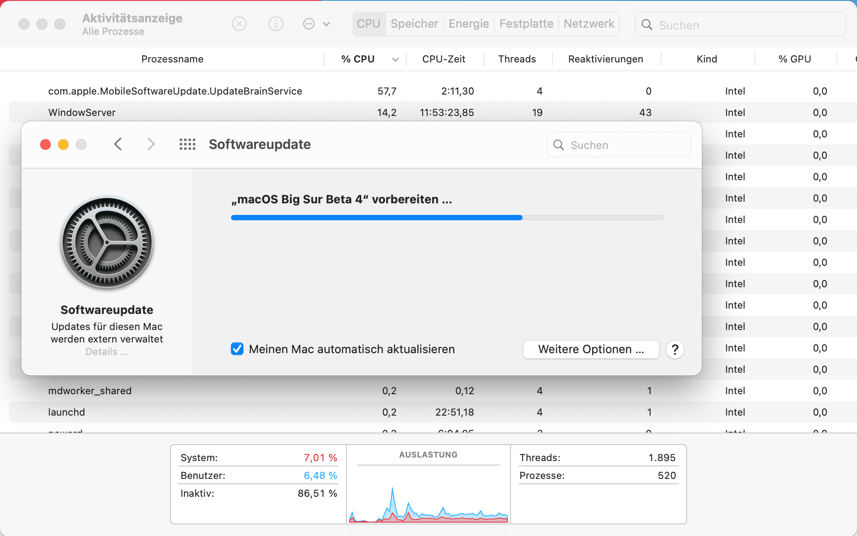Click the macOS Big Sur update progress bar
The height and width of the screenshot is (536, 857).
pyautogui.click(x=447, y=218)
